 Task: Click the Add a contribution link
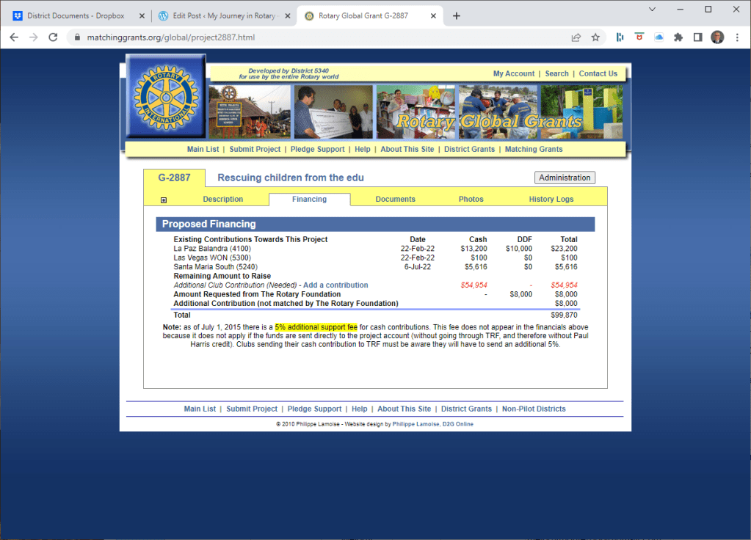[335, 285]
